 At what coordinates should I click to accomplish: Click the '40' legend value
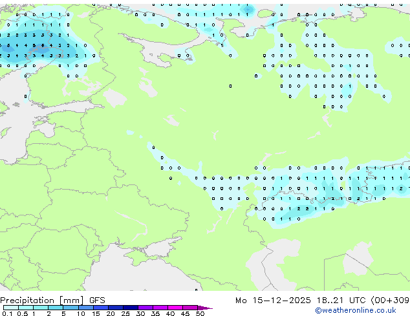click(x=171, y=313)
